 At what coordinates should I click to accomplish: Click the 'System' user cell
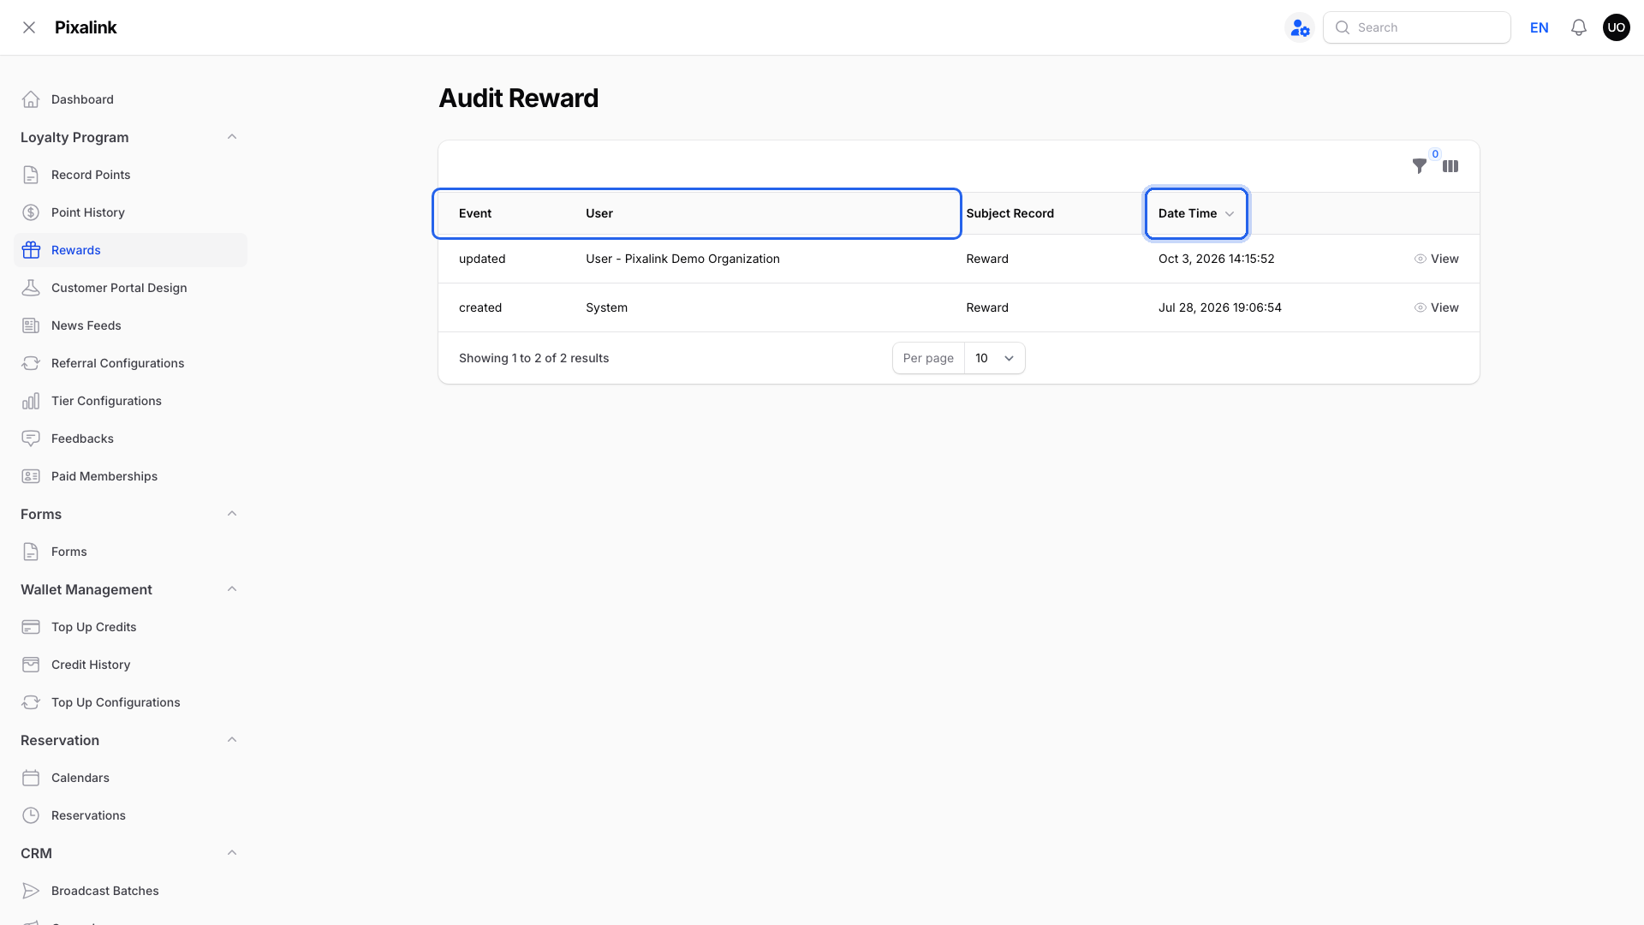[x=606, y=307]
